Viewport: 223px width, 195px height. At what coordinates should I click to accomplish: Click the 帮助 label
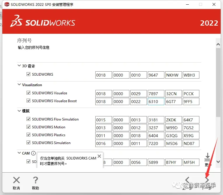[35, 188]
